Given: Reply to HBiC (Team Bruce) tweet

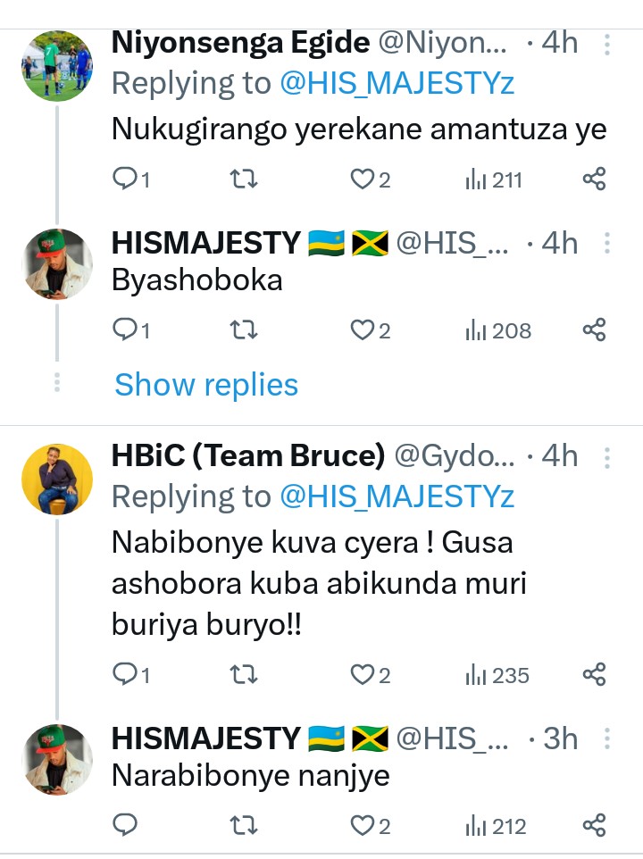Looking at the screenshot, I should (125, 675).
